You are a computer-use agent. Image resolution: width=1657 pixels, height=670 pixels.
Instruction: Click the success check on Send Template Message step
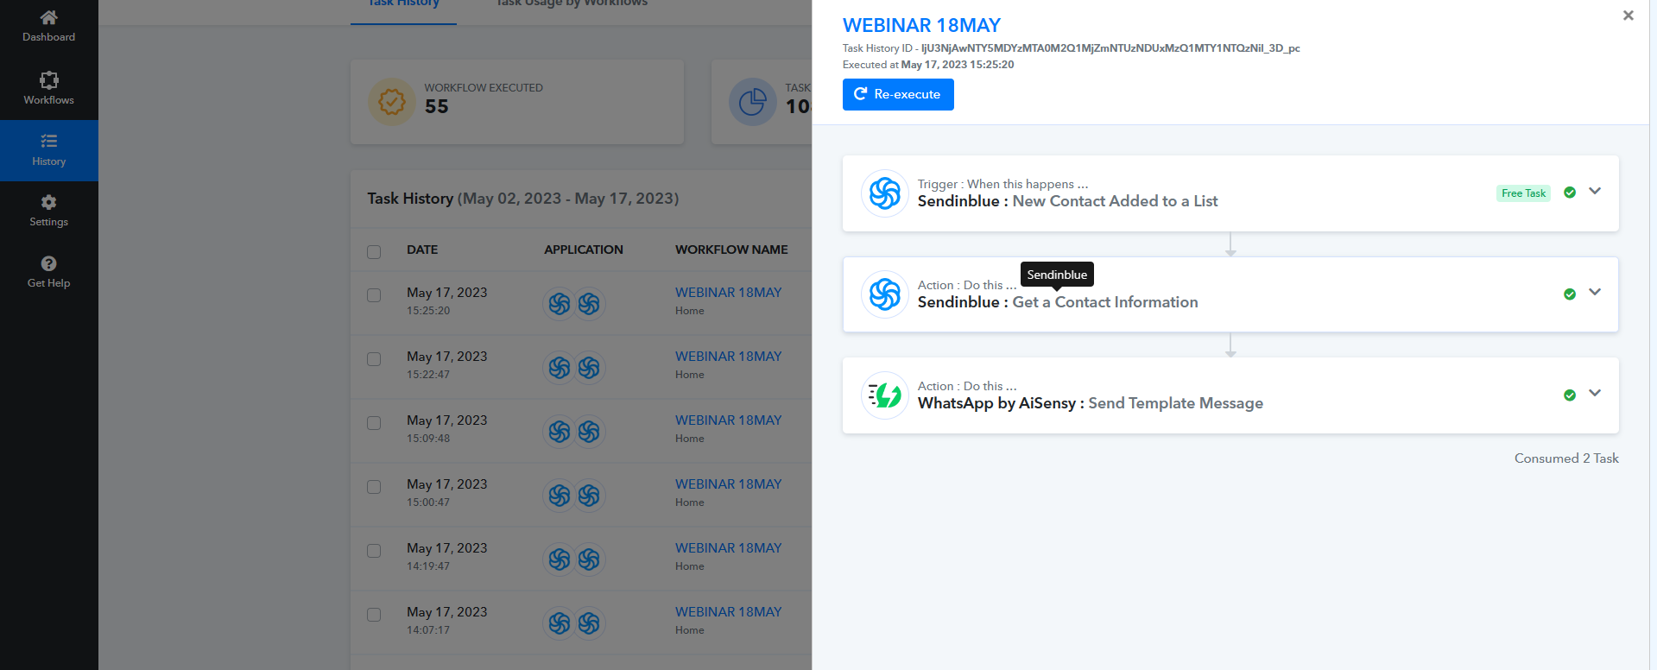coord(1570,395)
